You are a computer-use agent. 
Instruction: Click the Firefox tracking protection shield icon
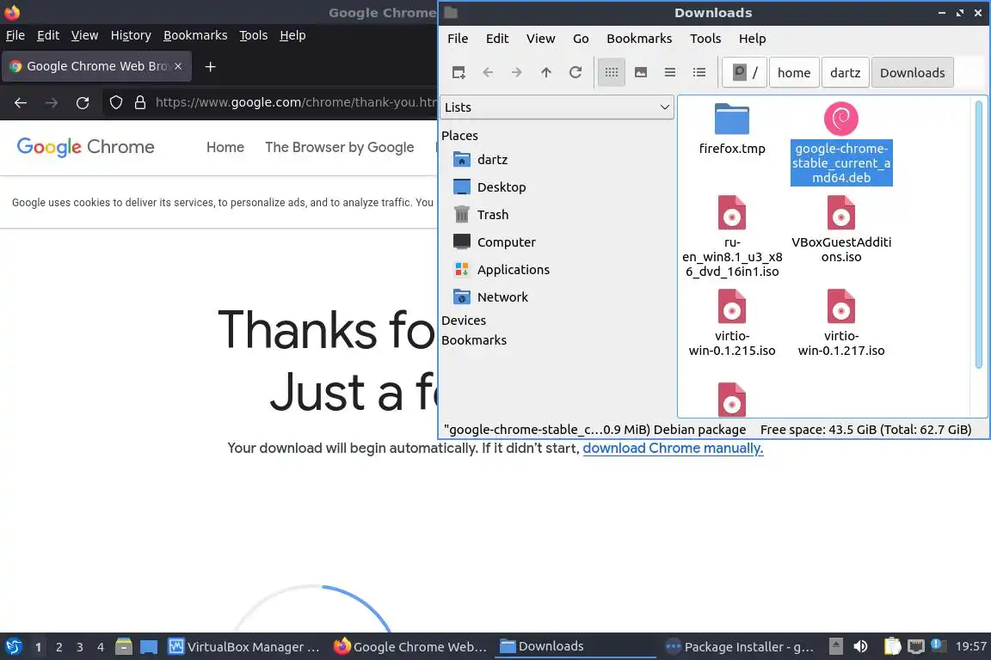coord(115,102)
